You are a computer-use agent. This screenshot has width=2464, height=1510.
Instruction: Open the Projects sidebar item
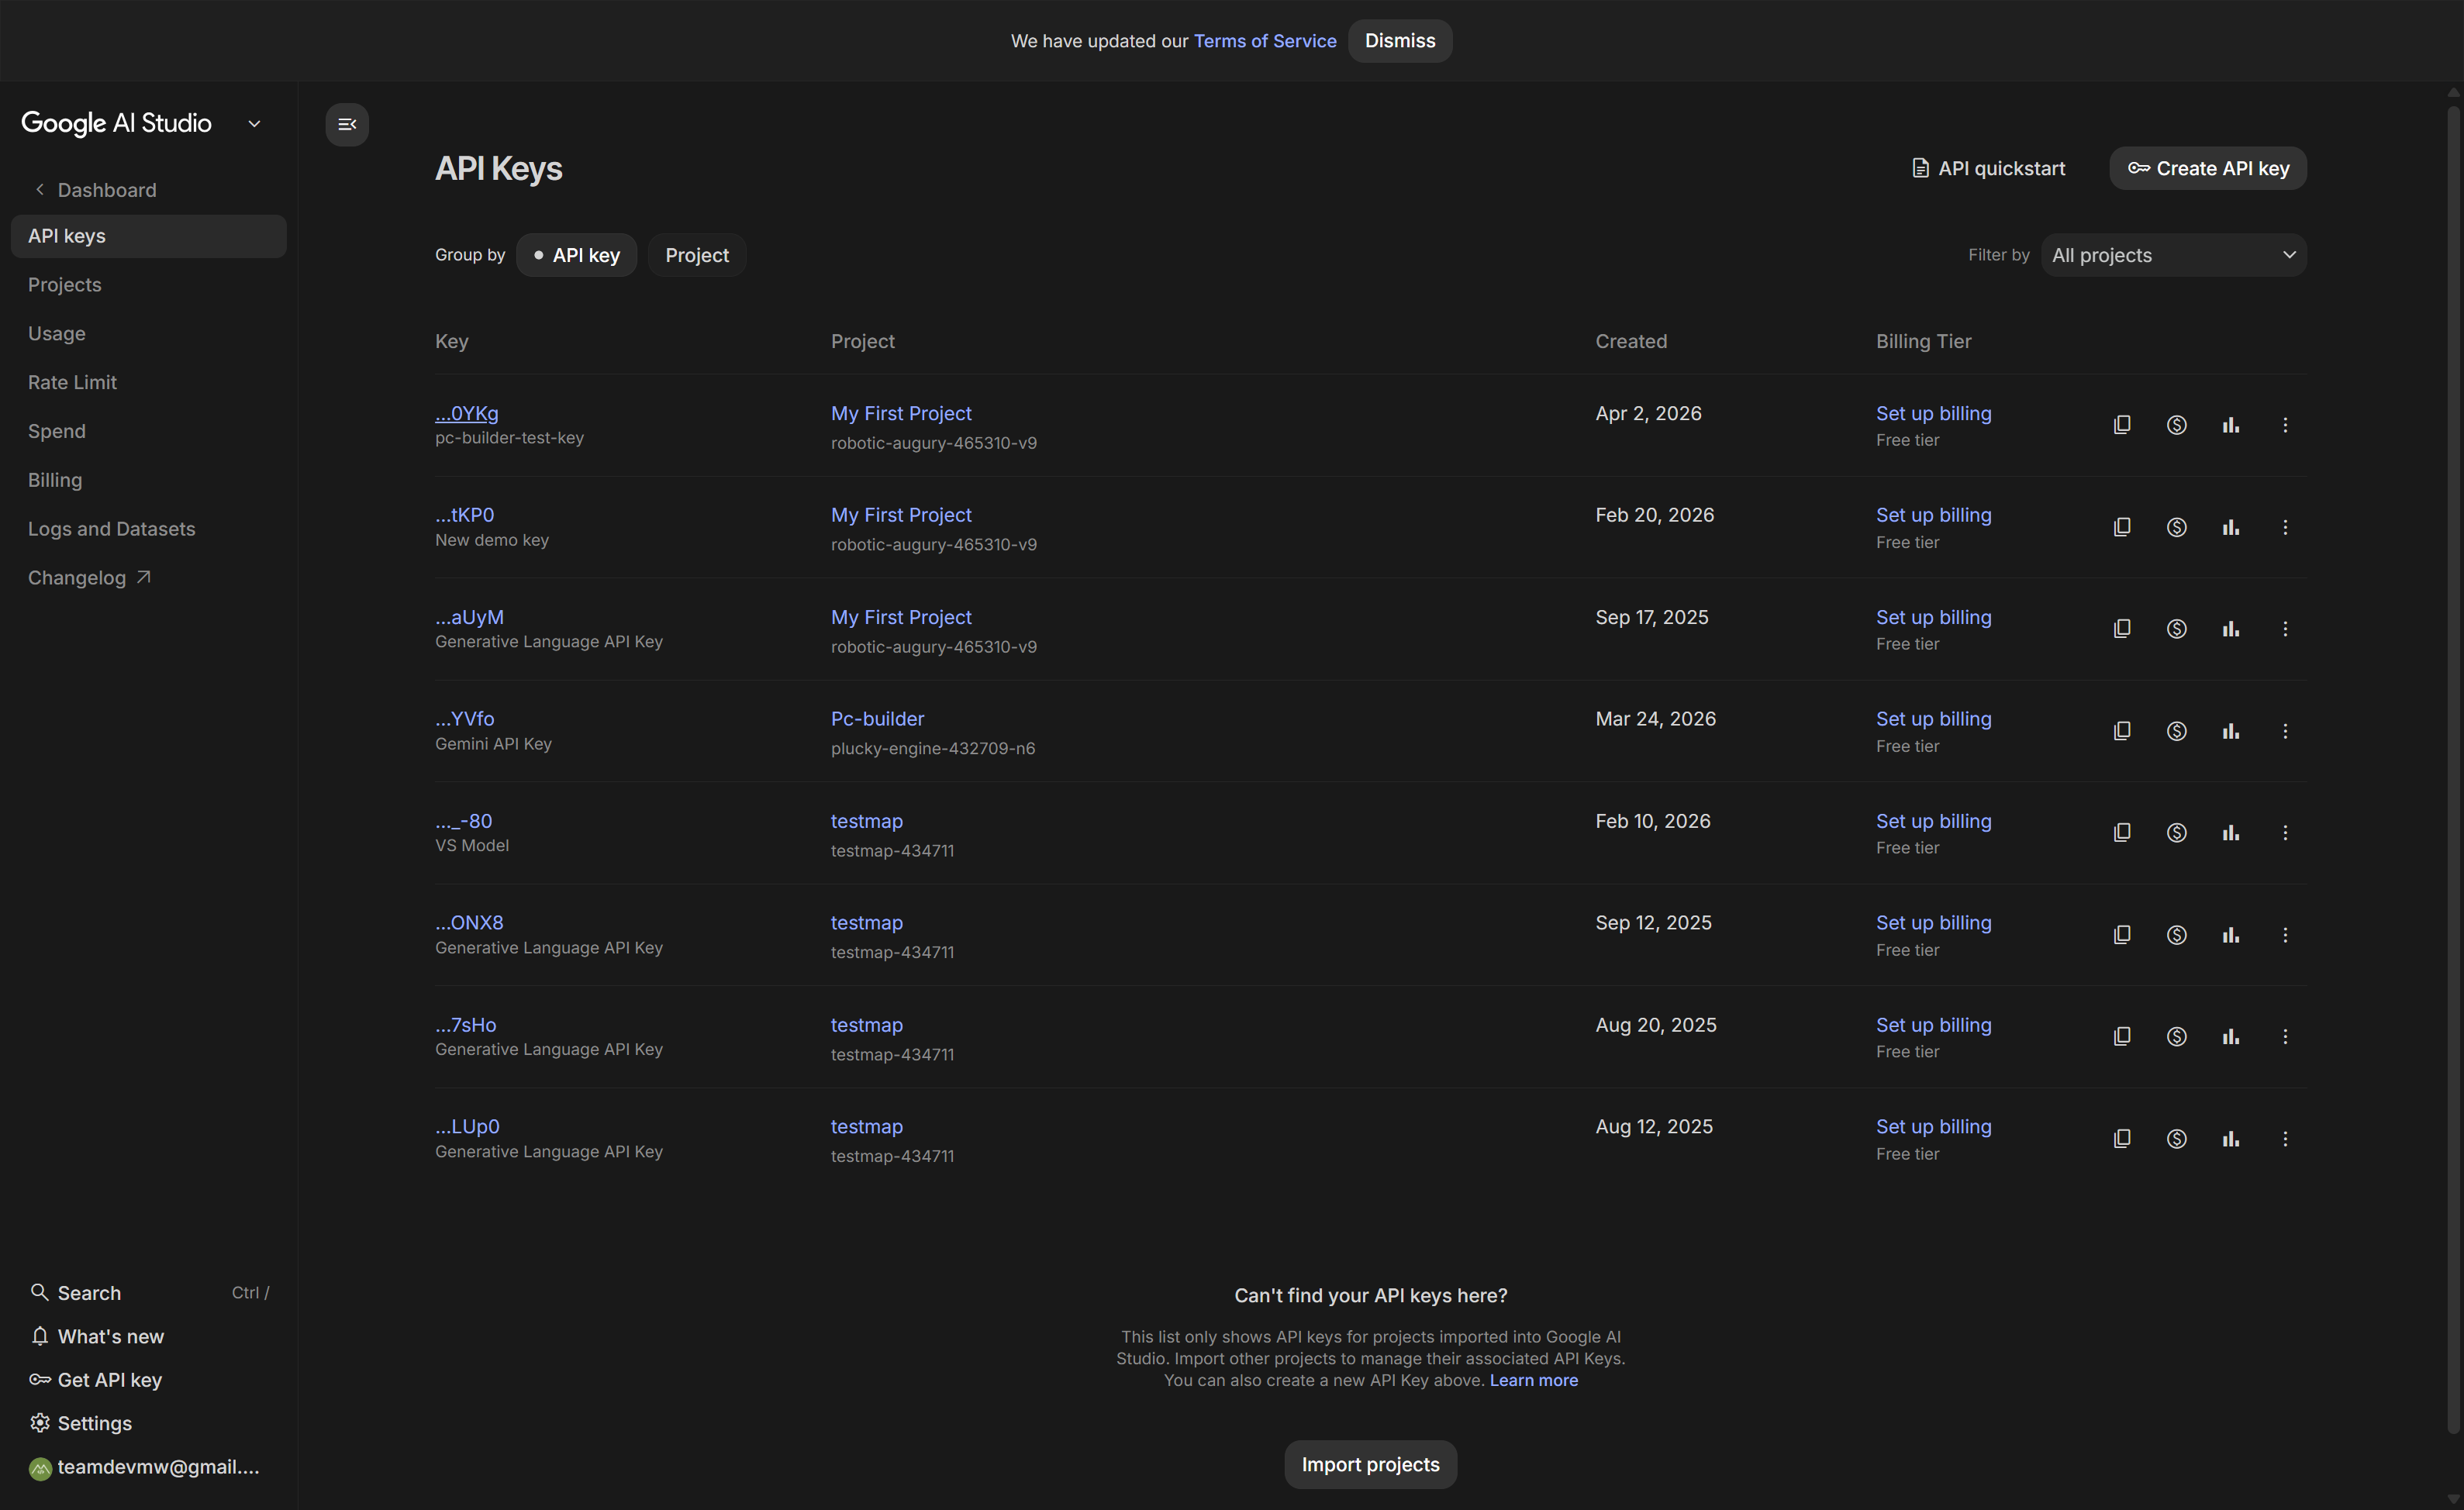(148, 285)
